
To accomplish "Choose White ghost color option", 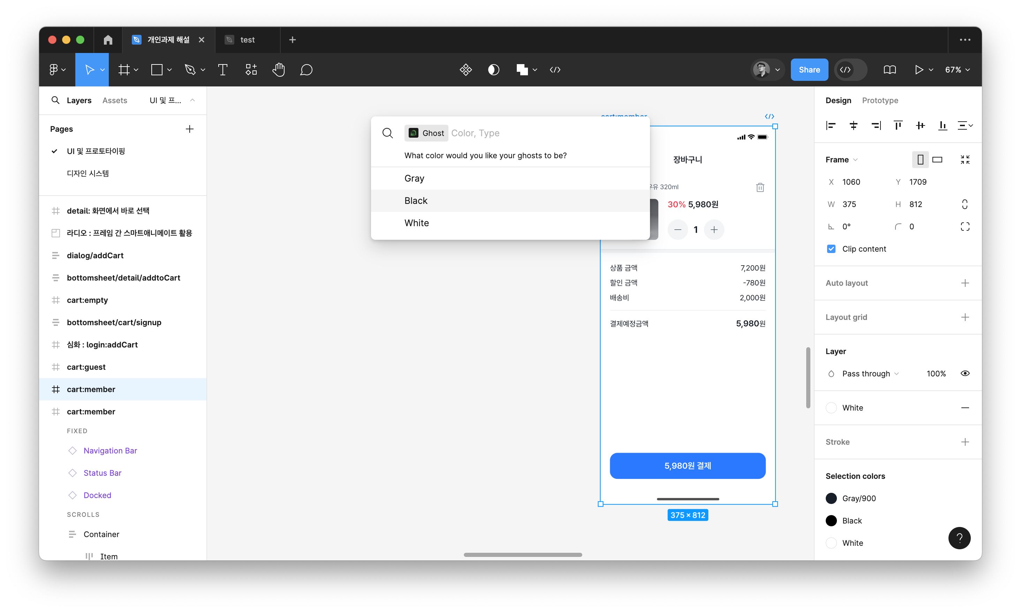I will 510,223.
